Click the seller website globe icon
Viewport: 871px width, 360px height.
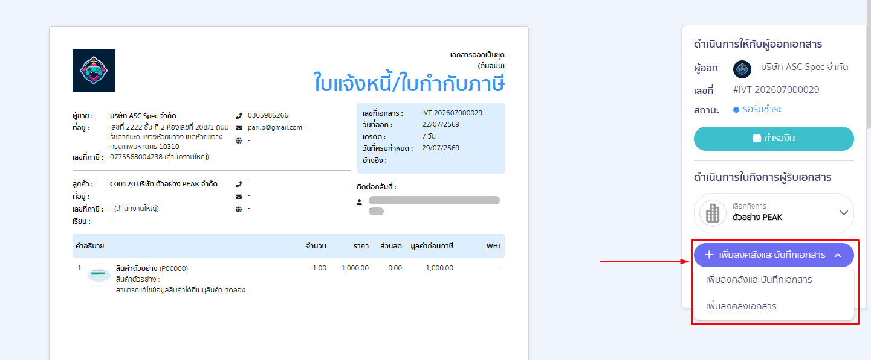239,140
